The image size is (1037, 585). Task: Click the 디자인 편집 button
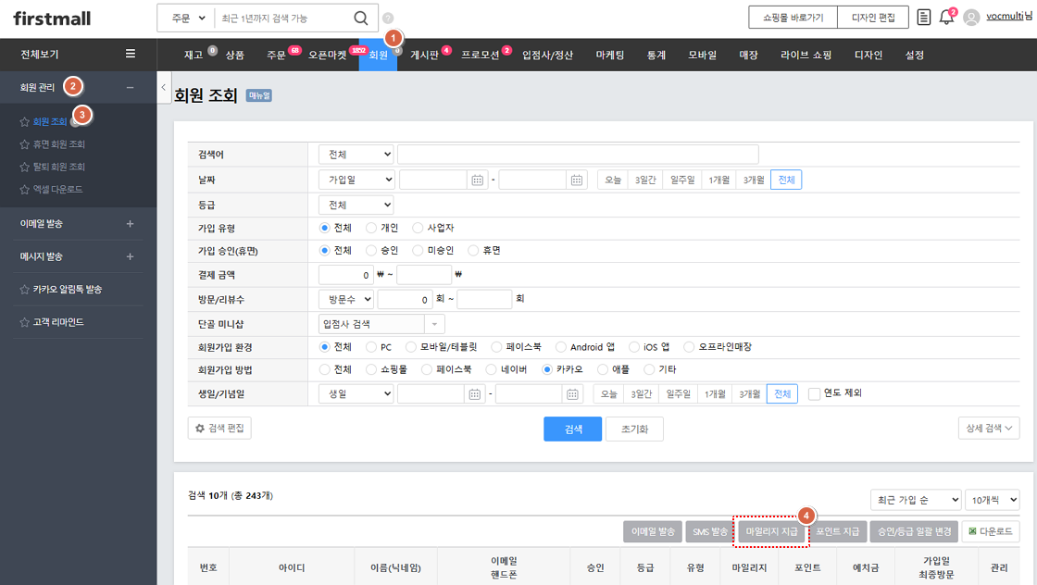[873, 18]
